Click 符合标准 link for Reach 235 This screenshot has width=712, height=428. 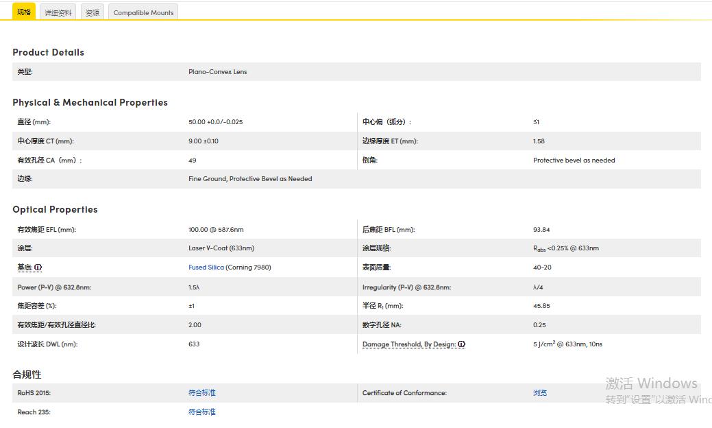(x=201, y=412)
